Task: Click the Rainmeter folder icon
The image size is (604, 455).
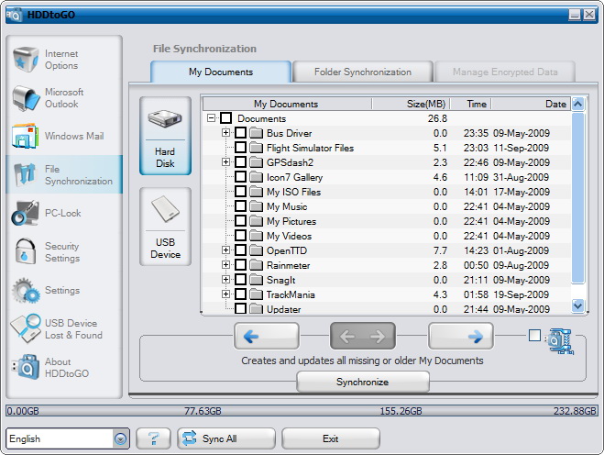Action: 256,265
